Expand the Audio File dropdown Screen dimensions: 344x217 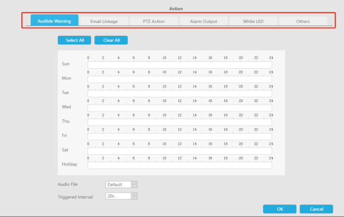coord(121,184)
